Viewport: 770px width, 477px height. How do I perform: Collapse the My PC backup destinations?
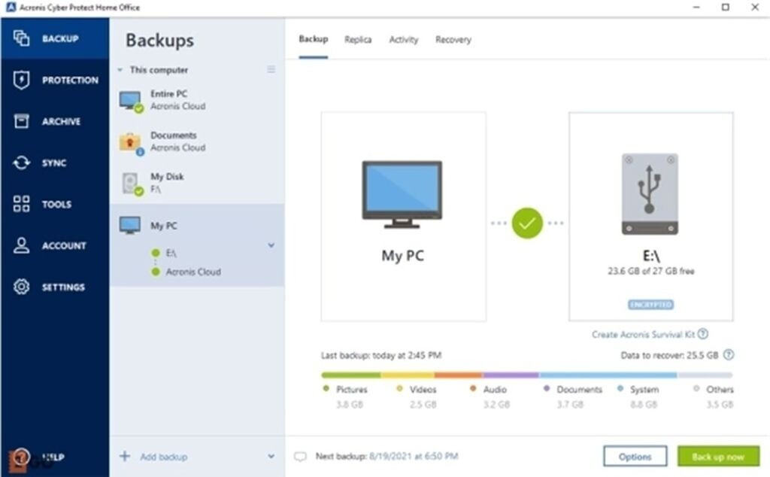(271, 245)
